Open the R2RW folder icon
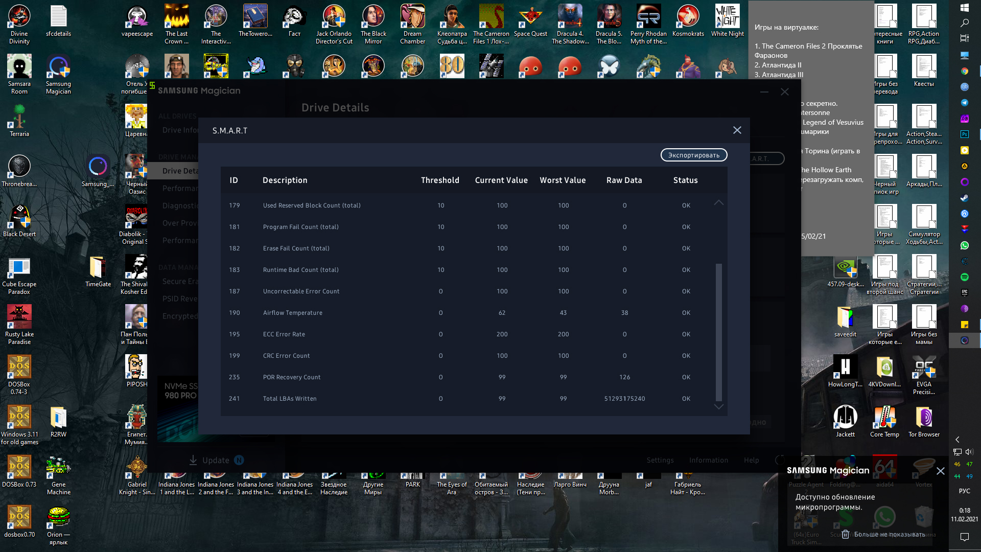Screen dimensions: 981x552 58,421
